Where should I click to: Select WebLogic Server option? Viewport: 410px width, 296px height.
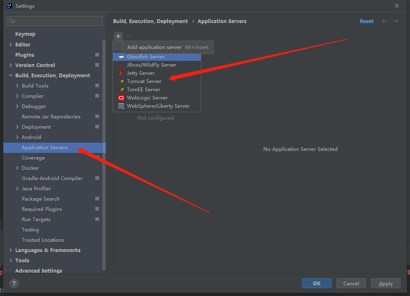(157, 98)
